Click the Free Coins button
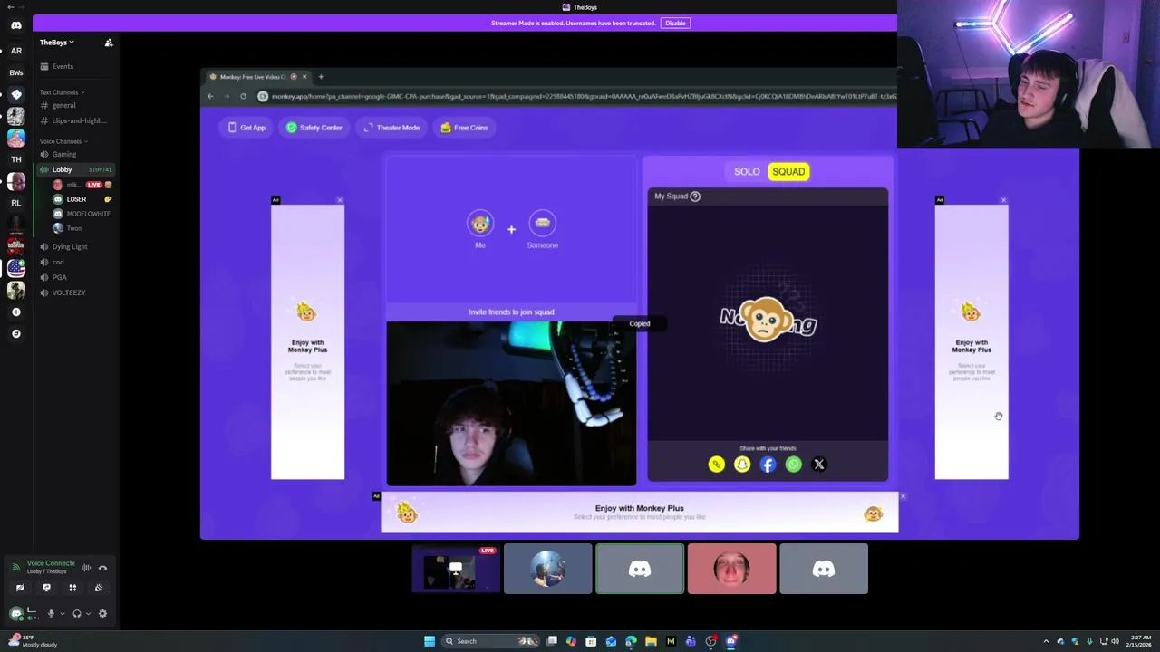Viewport: 1160px width, 652px height. [464, 128]
